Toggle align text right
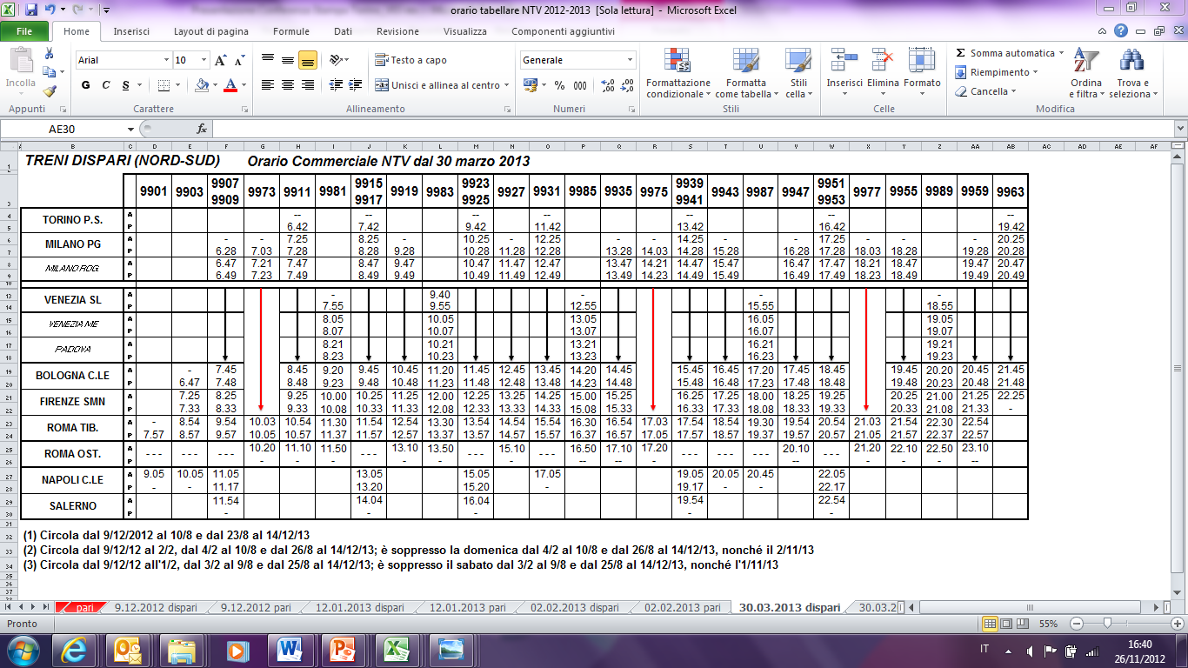This screenshot has height=668, width=1188. point(307,85)
